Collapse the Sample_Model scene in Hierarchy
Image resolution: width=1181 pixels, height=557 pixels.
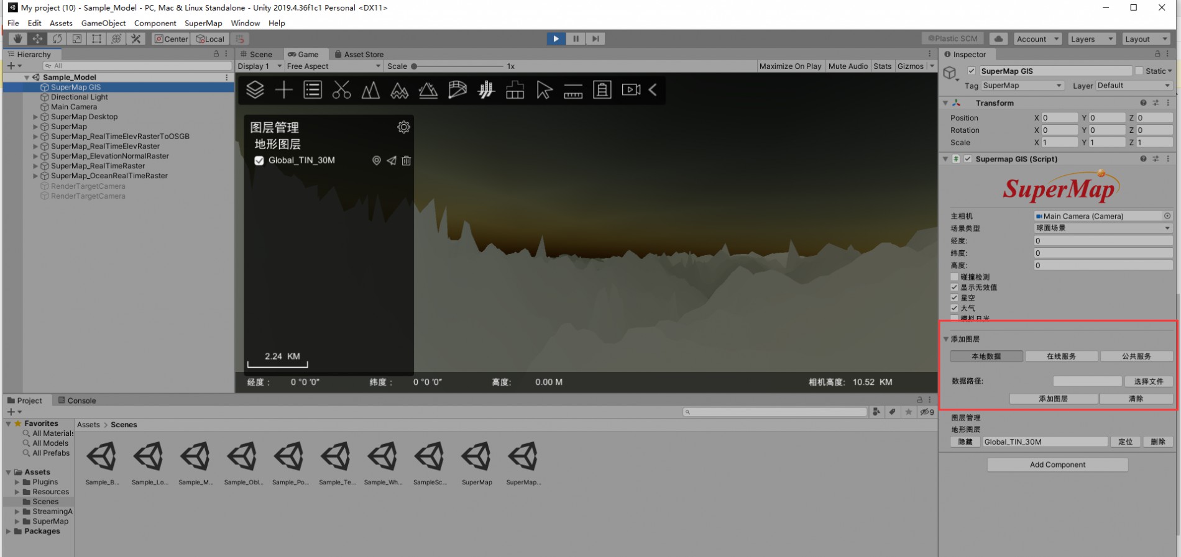(27, 78)
